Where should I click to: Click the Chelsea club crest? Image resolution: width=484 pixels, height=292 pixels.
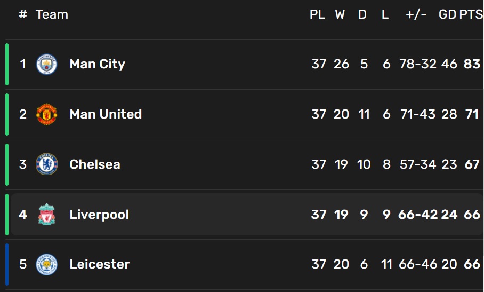pyautogui.click(x=46, y=164)
